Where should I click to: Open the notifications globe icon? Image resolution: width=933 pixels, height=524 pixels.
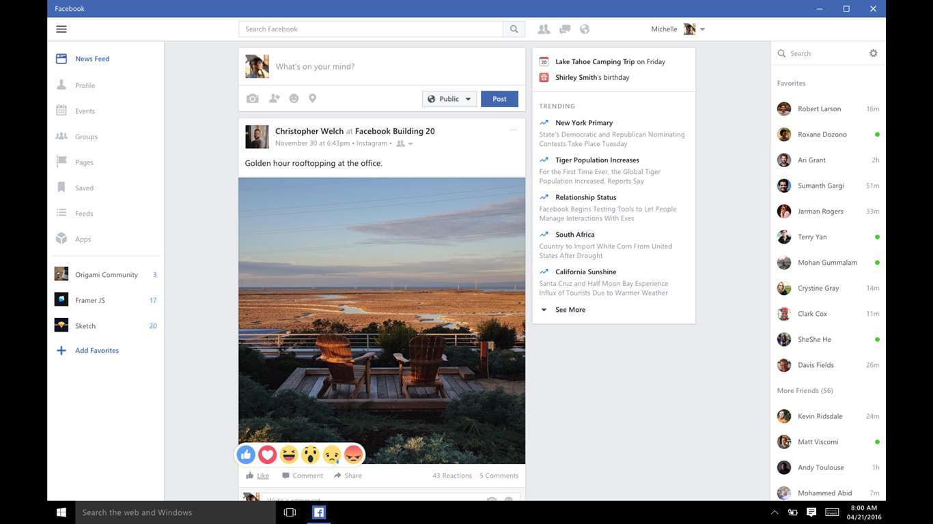[585, 29]
